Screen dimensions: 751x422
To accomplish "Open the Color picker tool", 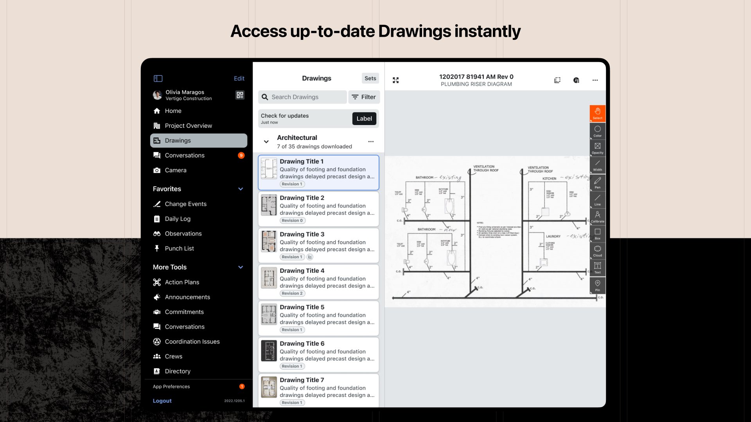I will (x=597, y=131).
